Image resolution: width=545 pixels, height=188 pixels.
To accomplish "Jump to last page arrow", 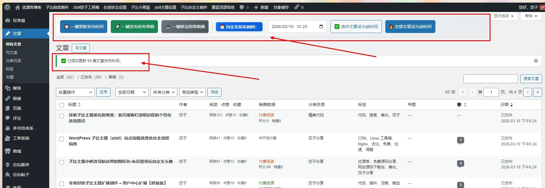I will tap(538, 92).
